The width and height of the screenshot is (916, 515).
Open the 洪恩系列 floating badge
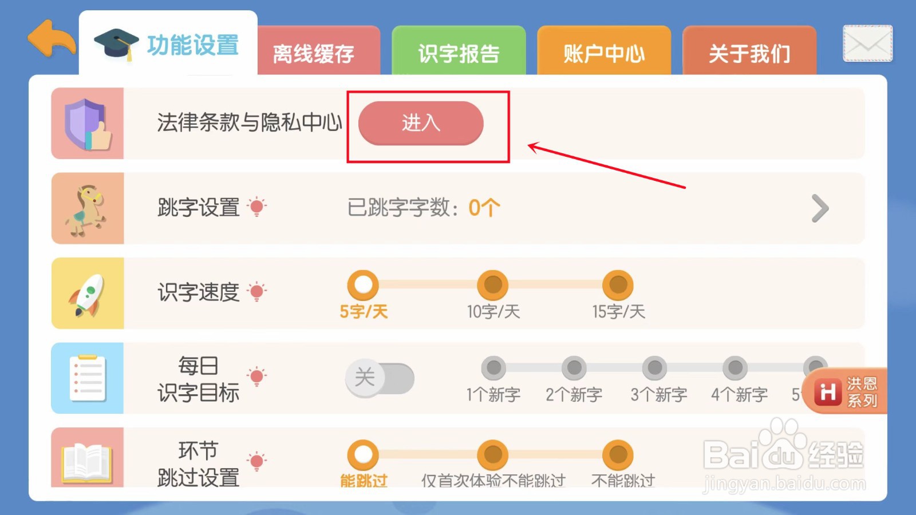coord(846,391)
